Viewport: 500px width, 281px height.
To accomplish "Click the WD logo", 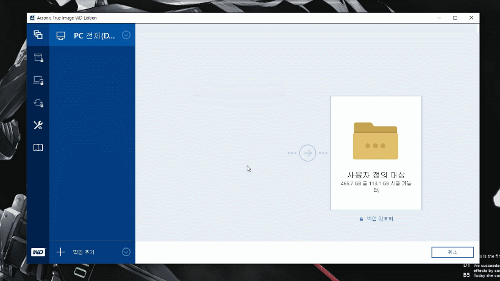I will (x=38, y=252).
